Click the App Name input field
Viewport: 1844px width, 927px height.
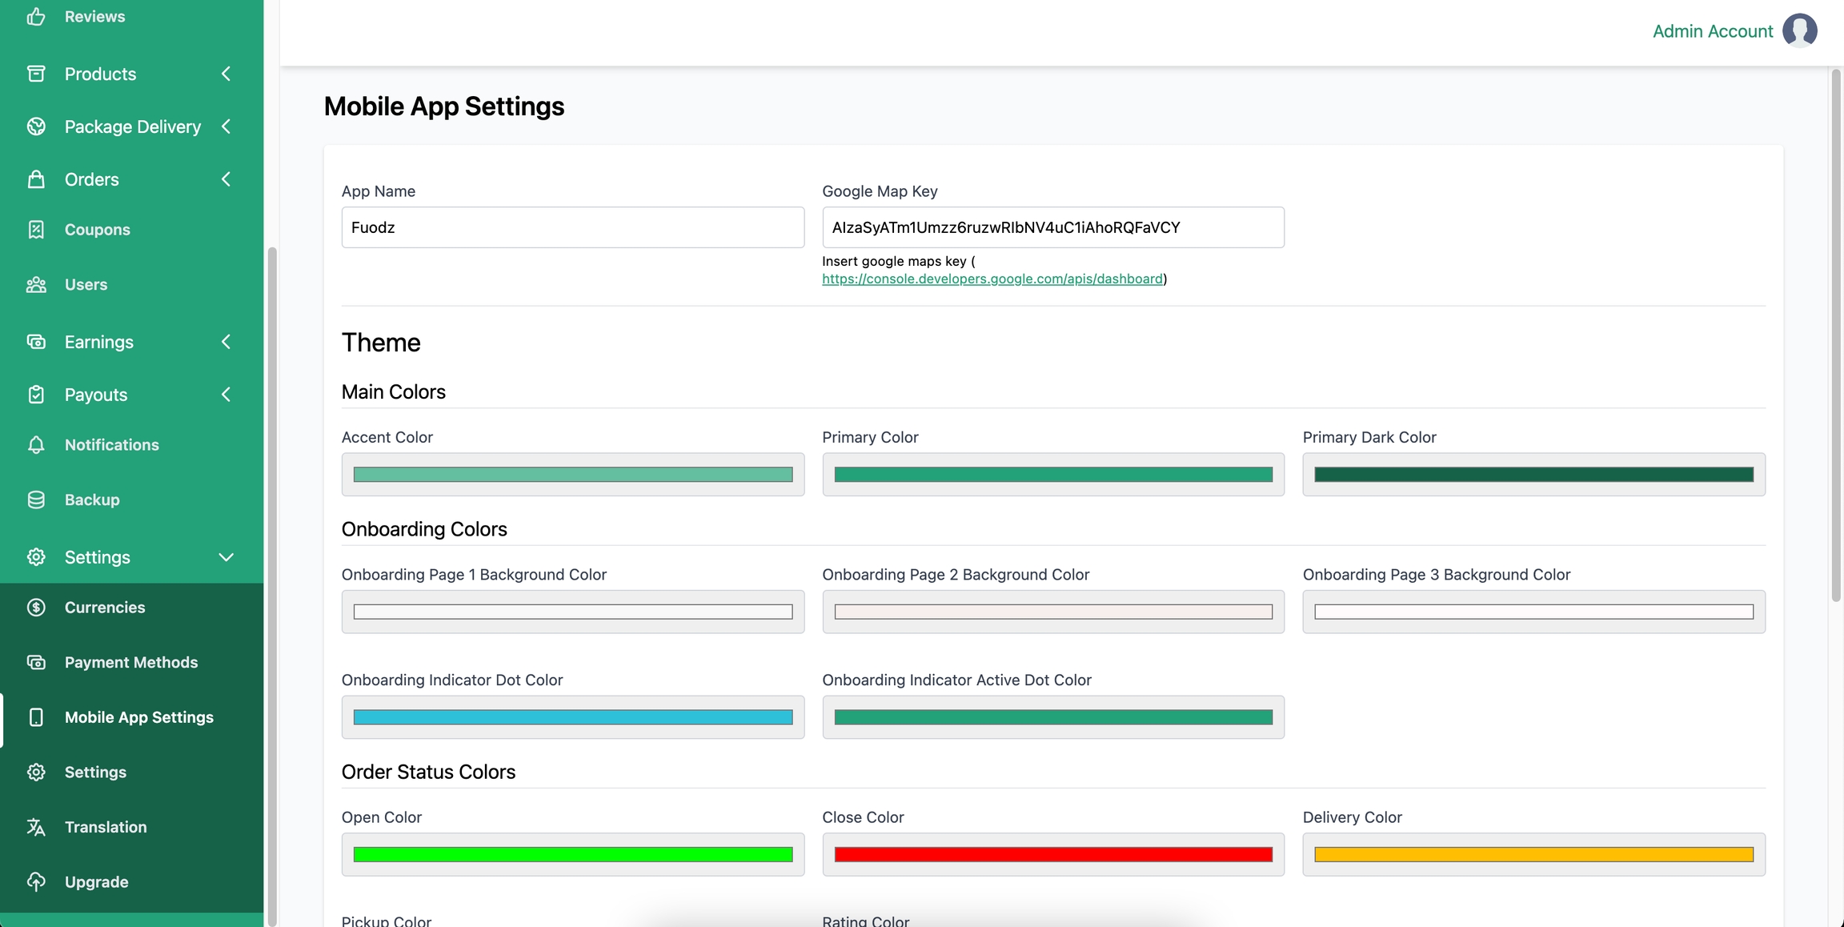572,227
